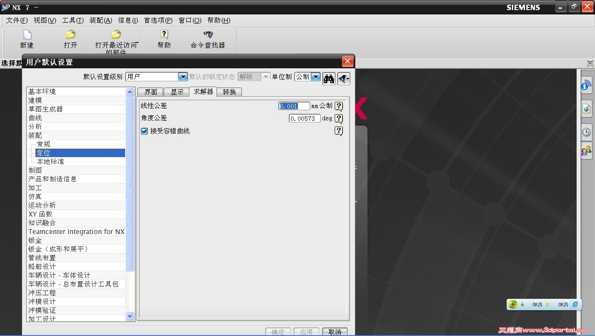This screenshot has height=336, width=595.
Task: Open the 打开最近访问的部件 recent parts icon
Action: pyautogui.click(x=116, y=35)
